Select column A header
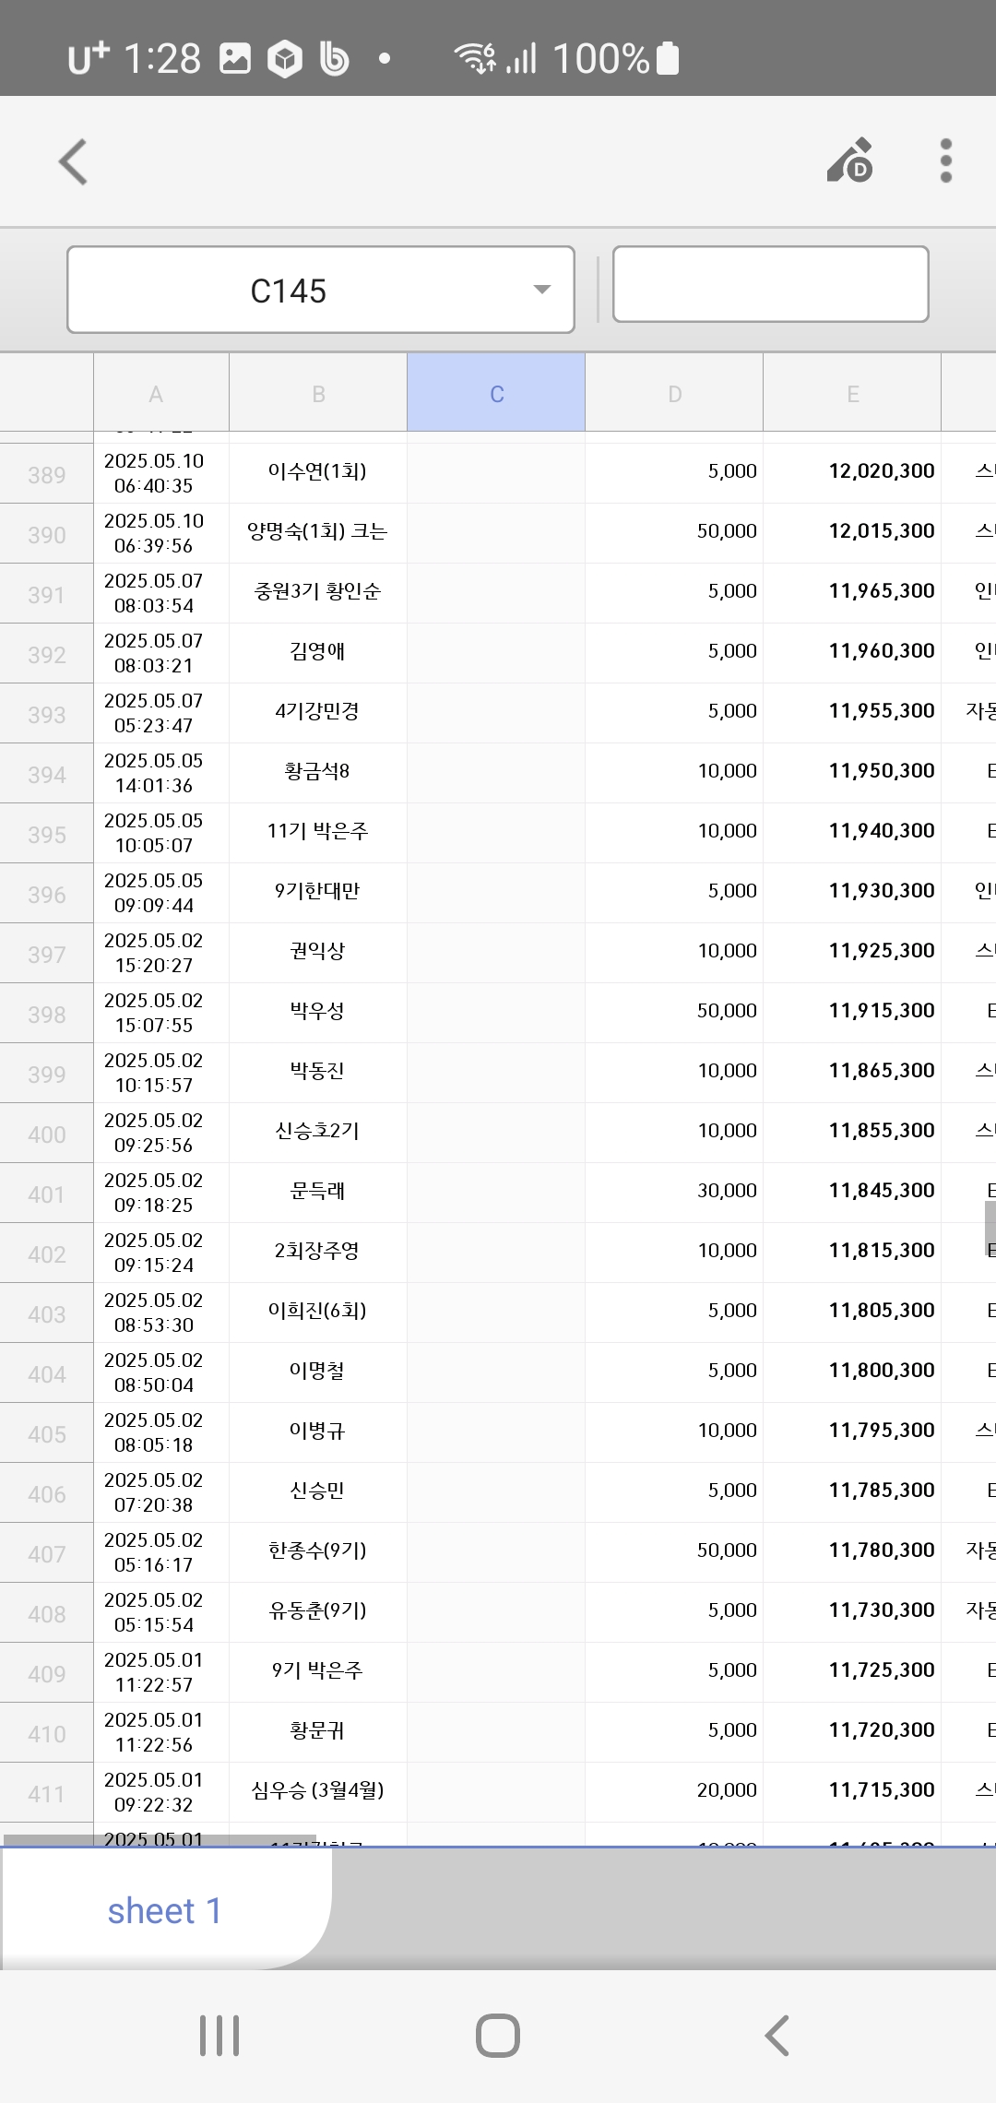Image resolution: width=996 pixels, height=2103 pixels. coord(156,394)
